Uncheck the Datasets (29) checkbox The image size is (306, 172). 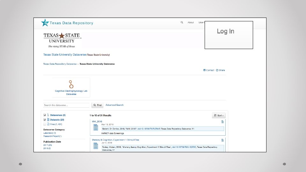click(x=45, y=120)
